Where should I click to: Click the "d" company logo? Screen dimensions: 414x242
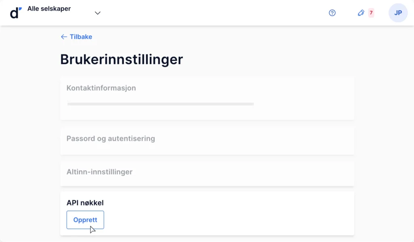(x=16, y=13)
